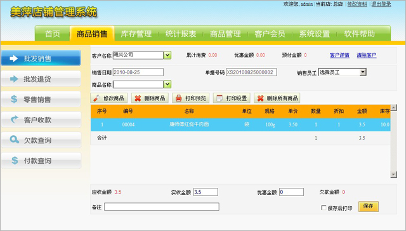Viewport: 406px width, 231px height.
Task: Select the row with code 00004
Action: [x=240, y=124]
